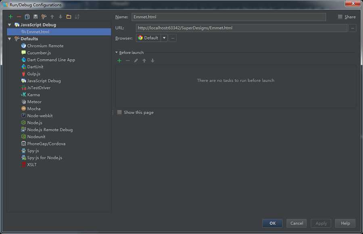Select the Meteor default

[x=31, y=101]
